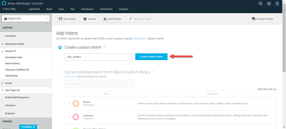Expand the Books built-ins row
The width and height of the screenshot is (286, 129).
pyautogui.click(x=69, y=104)
